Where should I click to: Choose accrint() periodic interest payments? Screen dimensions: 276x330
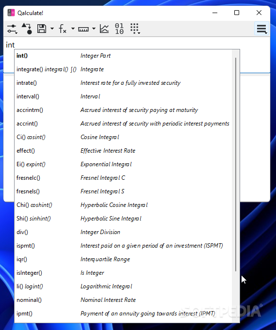click(124, 124)
